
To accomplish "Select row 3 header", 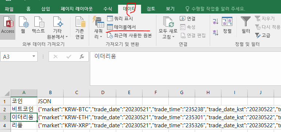I will [5, 117].
